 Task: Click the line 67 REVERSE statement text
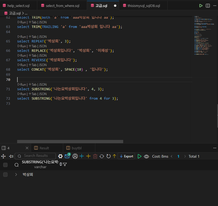[47, 60]
